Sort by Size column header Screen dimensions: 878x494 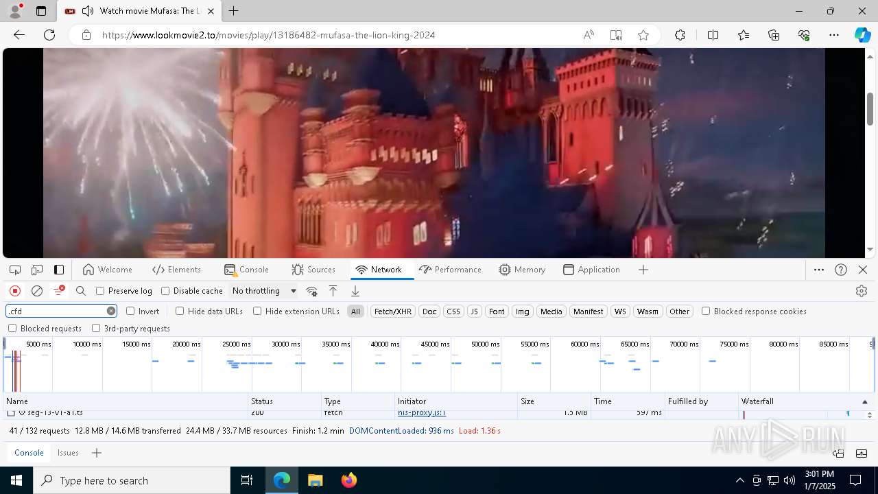point(554,401)
